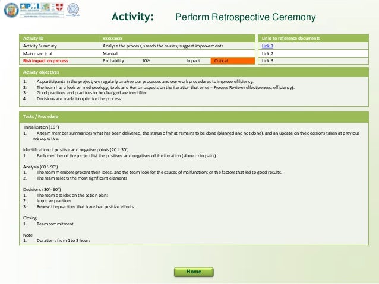Image resolution: width=379 pixels, height=284 pixels.
Task: Click the red 'Risk impact on process' label
Action: [x=45, y=61]
